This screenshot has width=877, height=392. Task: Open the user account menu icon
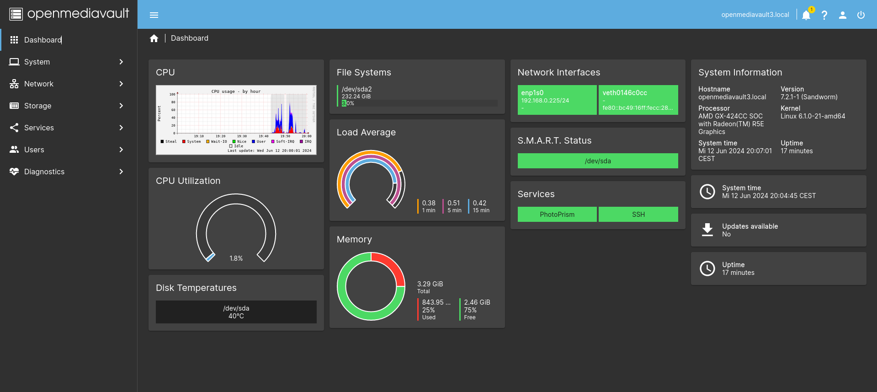[843, 15]
